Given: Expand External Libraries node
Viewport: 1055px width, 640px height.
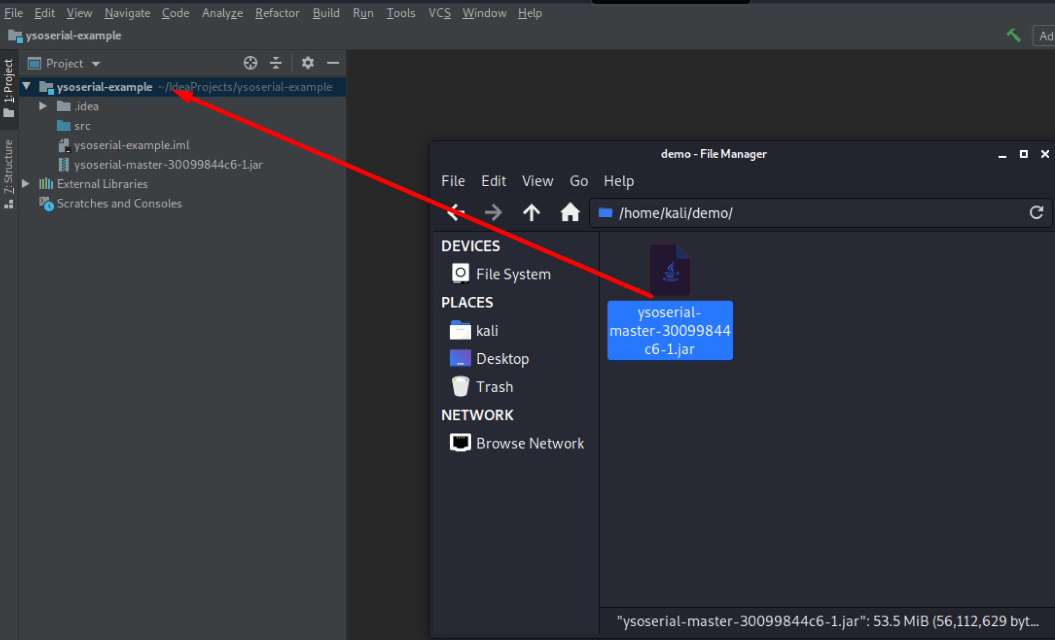Looking at the screenshot, I should click(26, 183).
